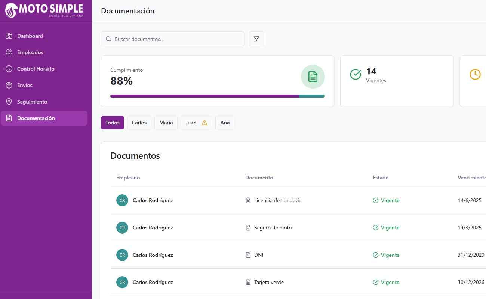Viewport: 486px width, 299px height.
Task: Open Control Horario in the sidebar
Action: coord(44,69)
